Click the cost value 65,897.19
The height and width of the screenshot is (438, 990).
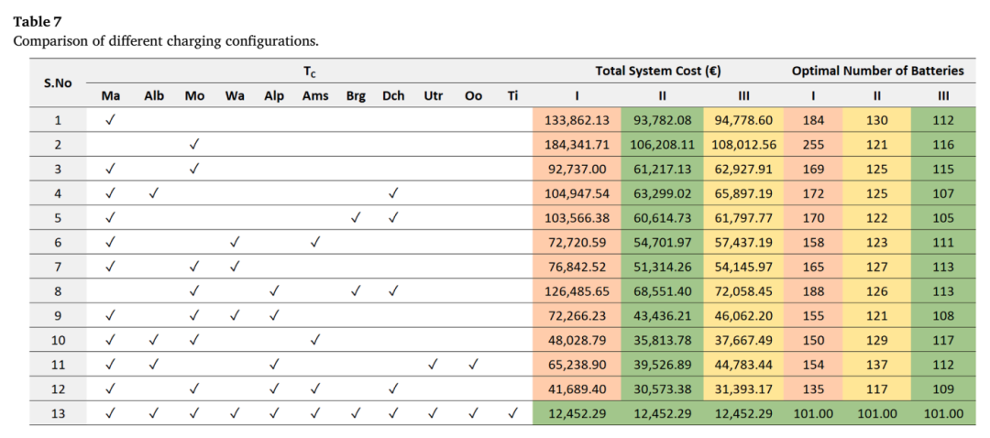coord(743,193)
